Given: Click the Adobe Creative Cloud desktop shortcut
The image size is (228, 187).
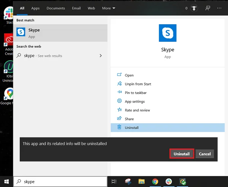Looking at the screenshot, I should (8, 44).
